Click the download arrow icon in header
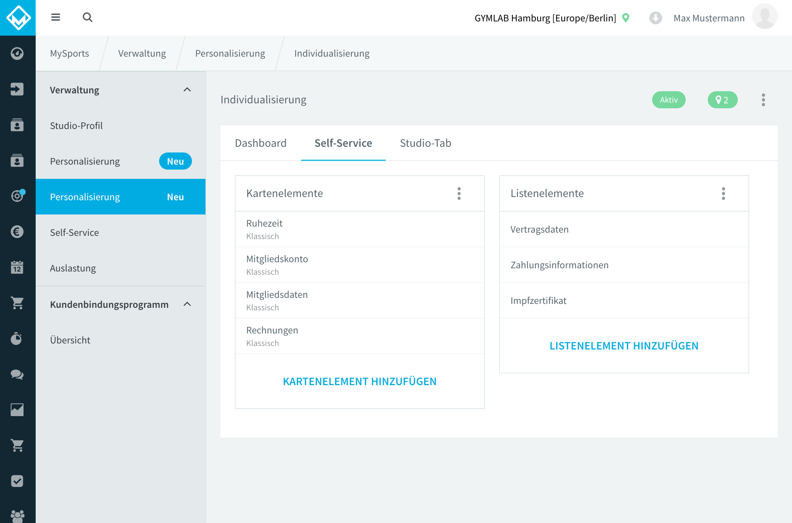 655,18
